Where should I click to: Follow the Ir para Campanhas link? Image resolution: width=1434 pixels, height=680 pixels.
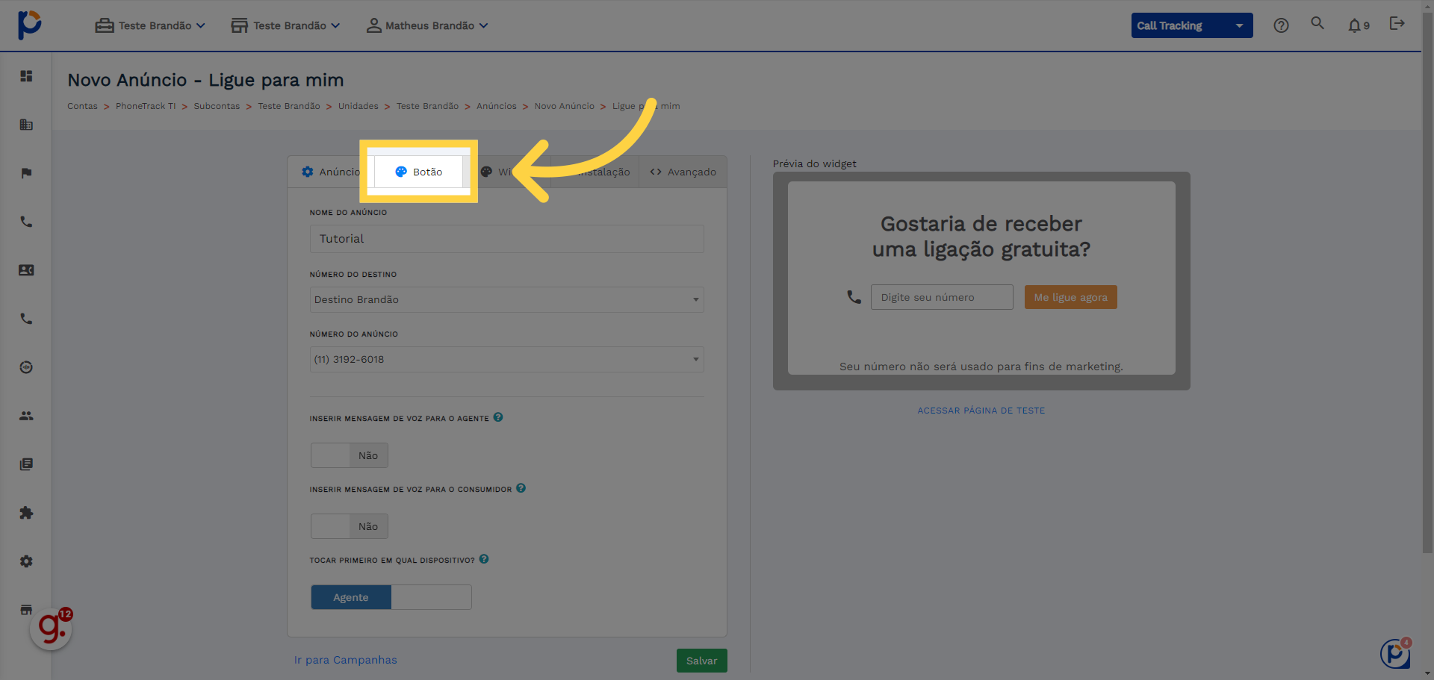(x=346, y=660)
